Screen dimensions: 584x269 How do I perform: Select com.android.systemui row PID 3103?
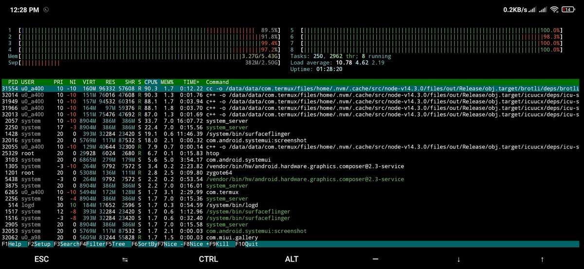click(291, 160)
